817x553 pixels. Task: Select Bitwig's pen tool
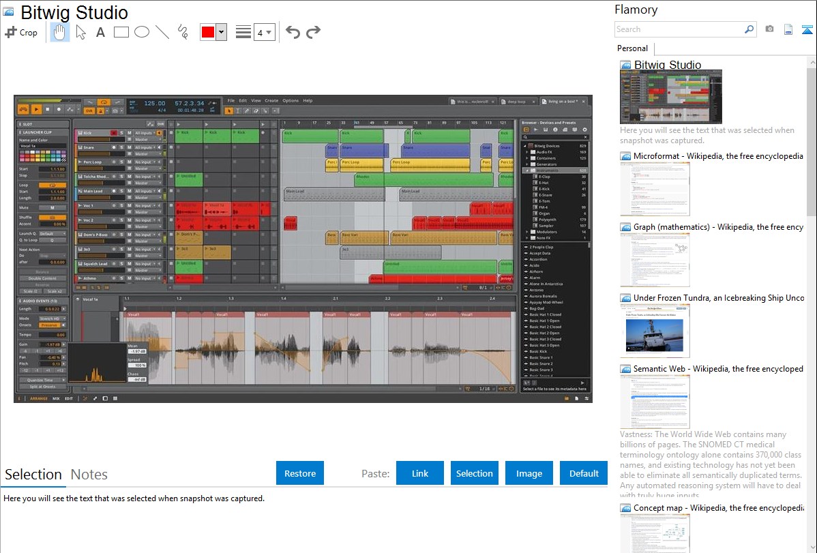pyautogui.click(x=247, y=111)
